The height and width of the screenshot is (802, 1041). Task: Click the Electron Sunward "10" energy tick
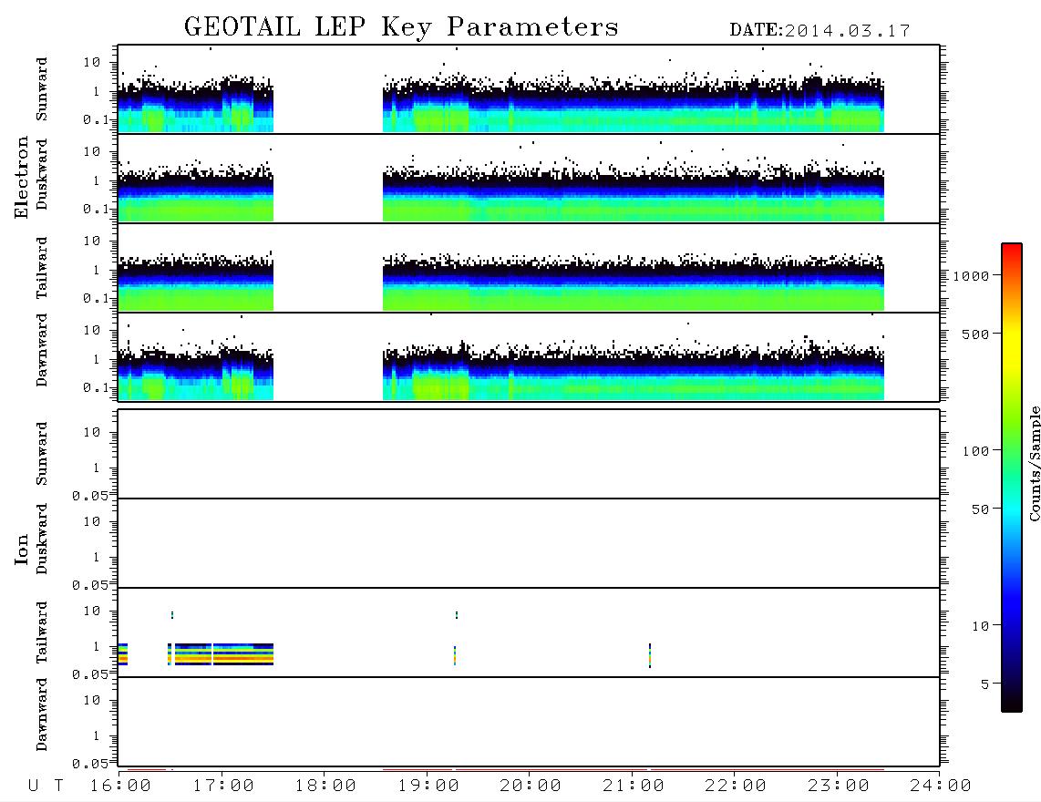click(92, 62)
